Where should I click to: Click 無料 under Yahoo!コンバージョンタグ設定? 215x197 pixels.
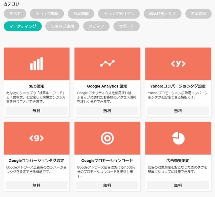point(178,111)
